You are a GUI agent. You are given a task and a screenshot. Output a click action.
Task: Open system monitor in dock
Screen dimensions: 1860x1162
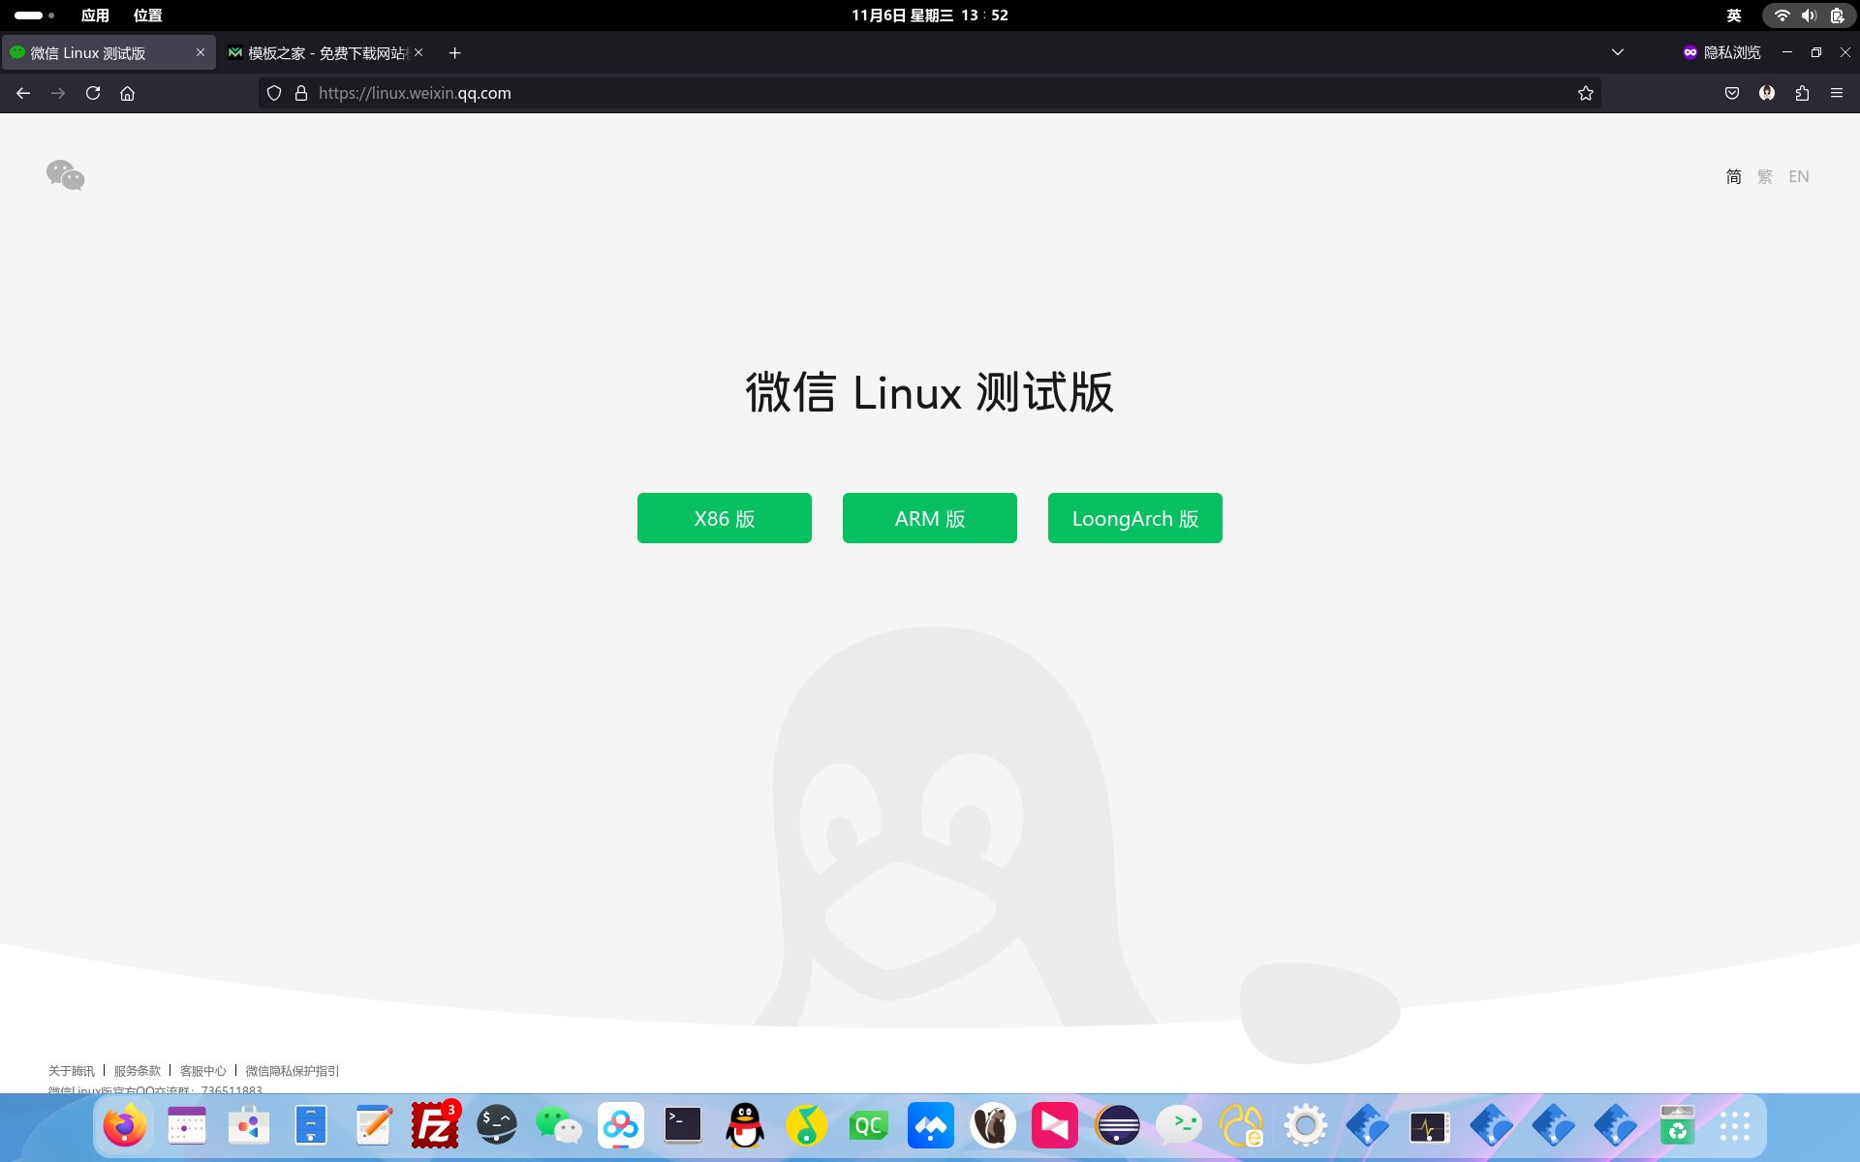pyautogui.click(x=1429, y=1126)
